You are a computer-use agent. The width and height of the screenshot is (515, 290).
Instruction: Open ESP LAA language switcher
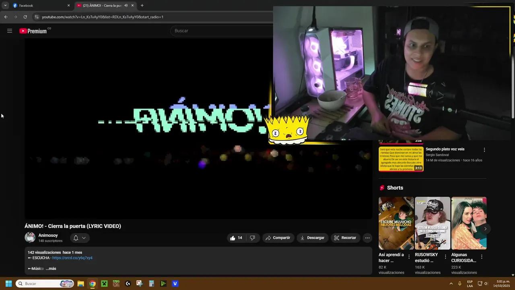(470, 284)
